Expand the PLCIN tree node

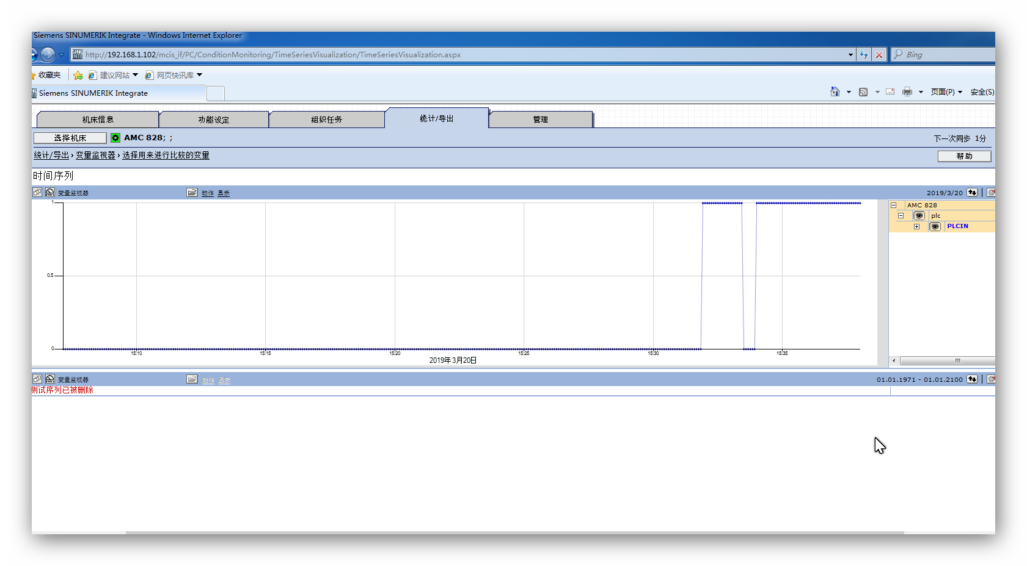pos(916,226)
